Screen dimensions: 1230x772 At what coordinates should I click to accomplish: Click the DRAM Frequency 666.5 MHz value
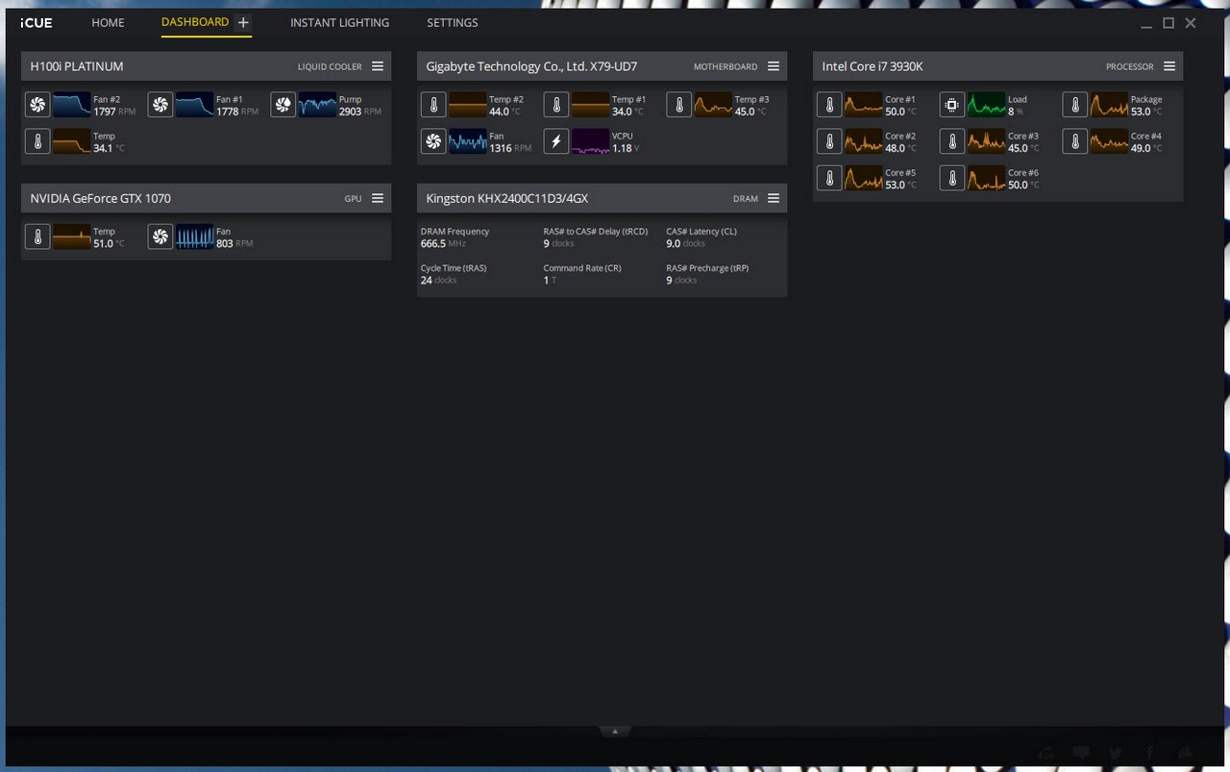pos(443,244)
